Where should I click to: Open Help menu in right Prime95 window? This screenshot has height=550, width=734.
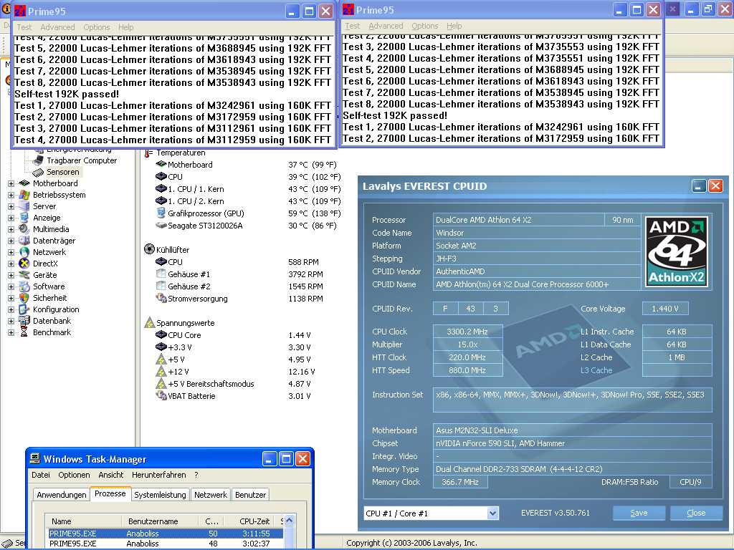(454, 26)
